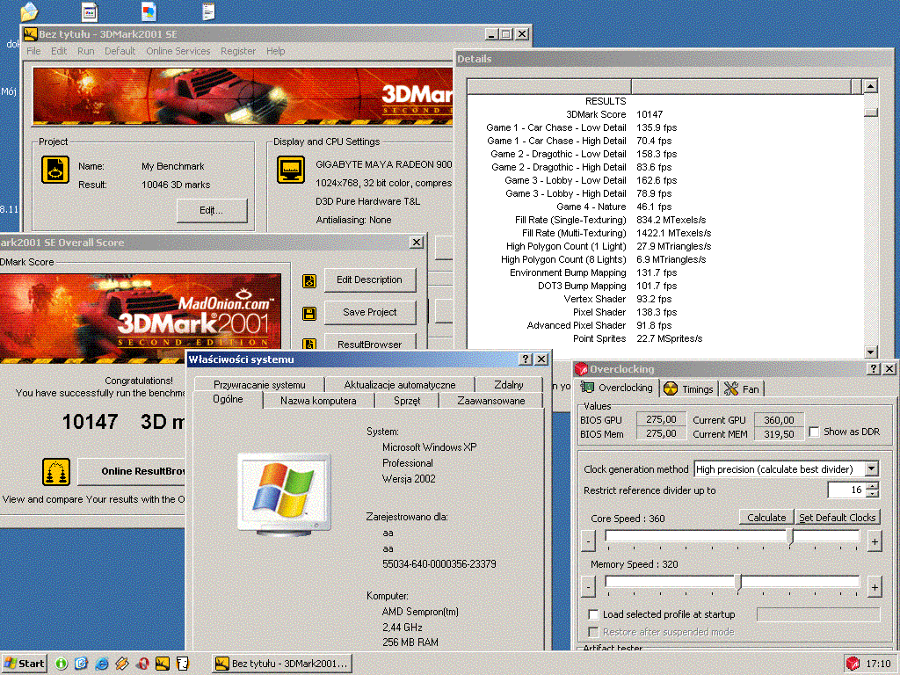This screenshot has width=900, height=675.
Task: Click plus button for Memory Speed
Action: 875,586
